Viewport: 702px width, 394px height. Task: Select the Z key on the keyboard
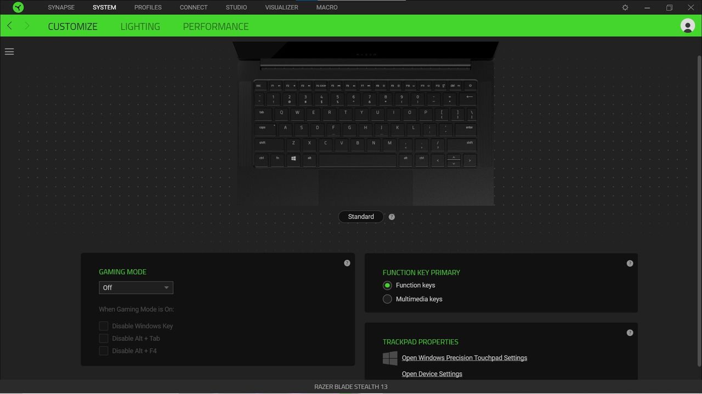point(293,144)
